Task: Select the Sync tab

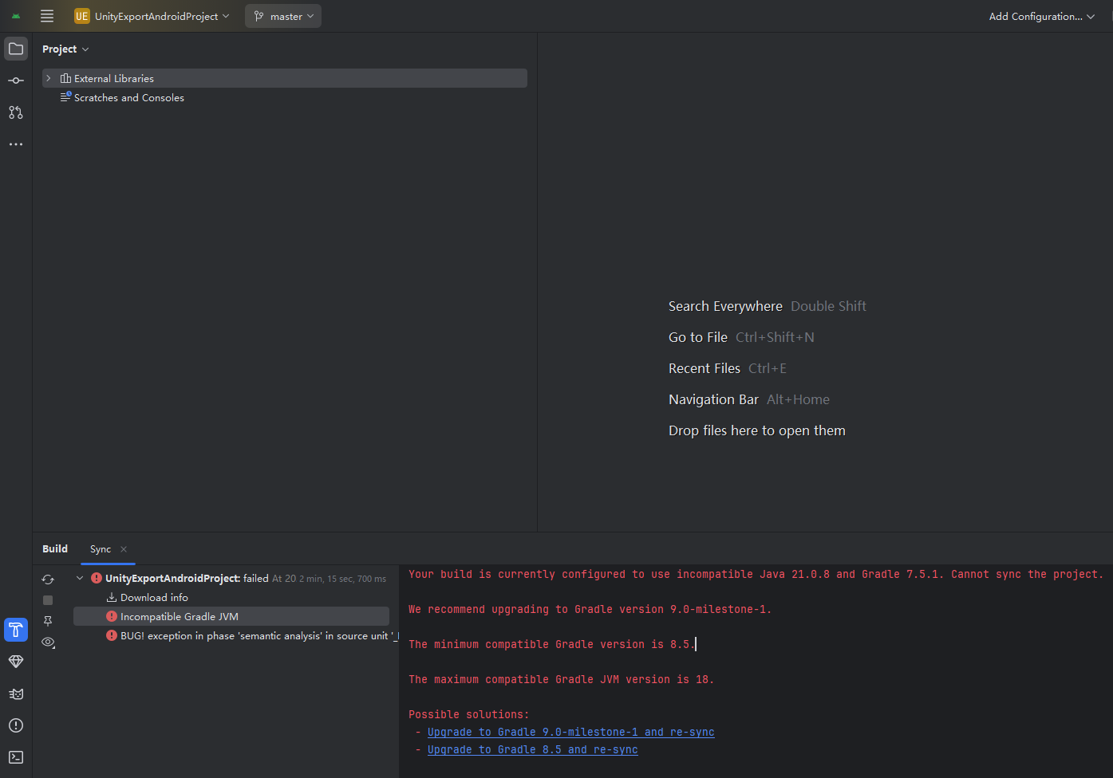Action: click(x=101, y=549)
